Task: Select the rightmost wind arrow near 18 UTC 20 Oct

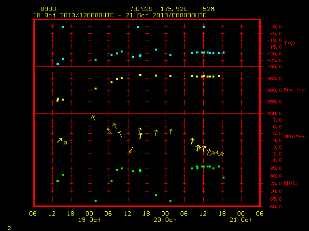Action: coord(221,154)
